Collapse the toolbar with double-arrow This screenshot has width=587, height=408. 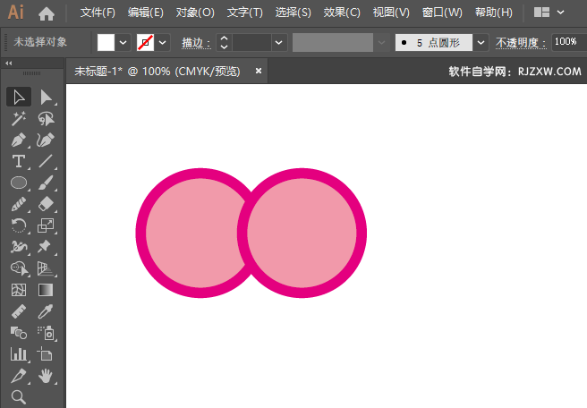point(9,63)
